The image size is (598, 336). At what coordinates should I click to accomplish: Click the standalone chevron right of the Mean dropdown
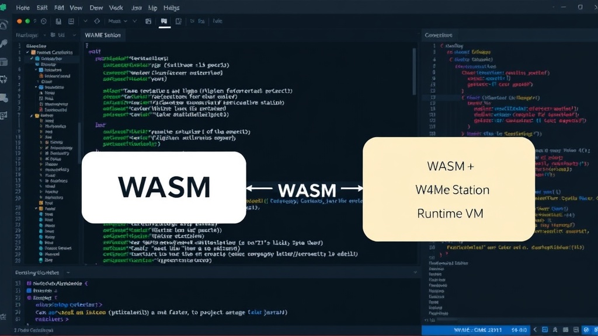(x=135, y=22)
